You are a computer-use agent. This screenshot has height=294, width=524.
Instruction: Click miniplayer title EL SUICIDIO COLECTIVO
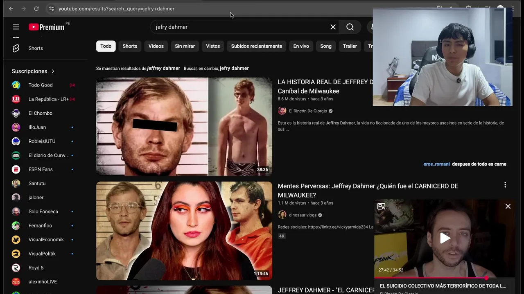point(443,286)
